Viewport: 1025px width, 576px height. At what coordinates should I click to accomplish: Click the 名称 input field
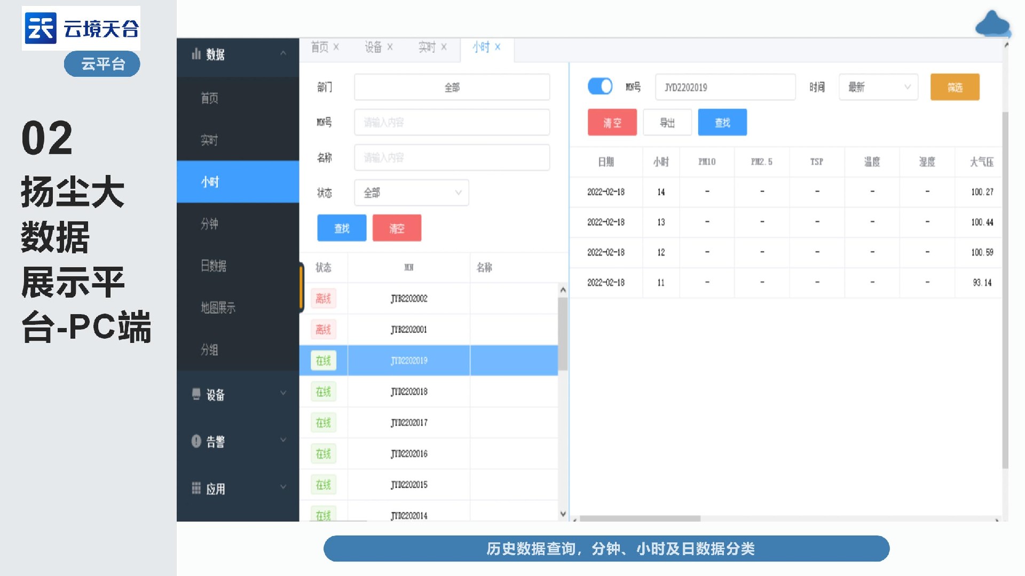[x=452, y=158]
